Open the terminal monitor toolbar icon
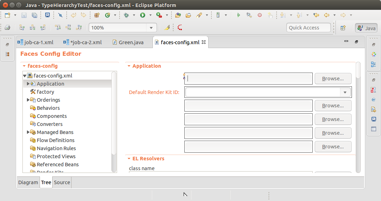381x201 pixels. [47, 15]
